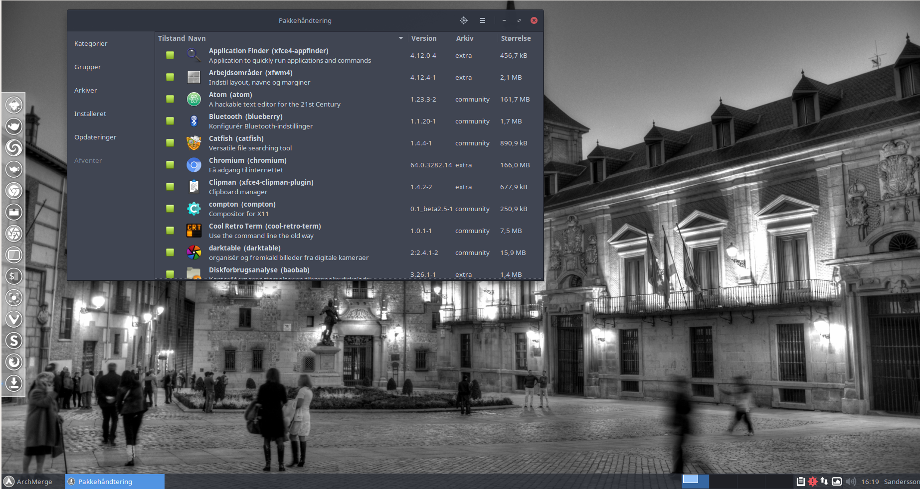The image size is (920, 489).
Task: Click the Cool Retro Term CRT icon
Action: tap(194, 230)
